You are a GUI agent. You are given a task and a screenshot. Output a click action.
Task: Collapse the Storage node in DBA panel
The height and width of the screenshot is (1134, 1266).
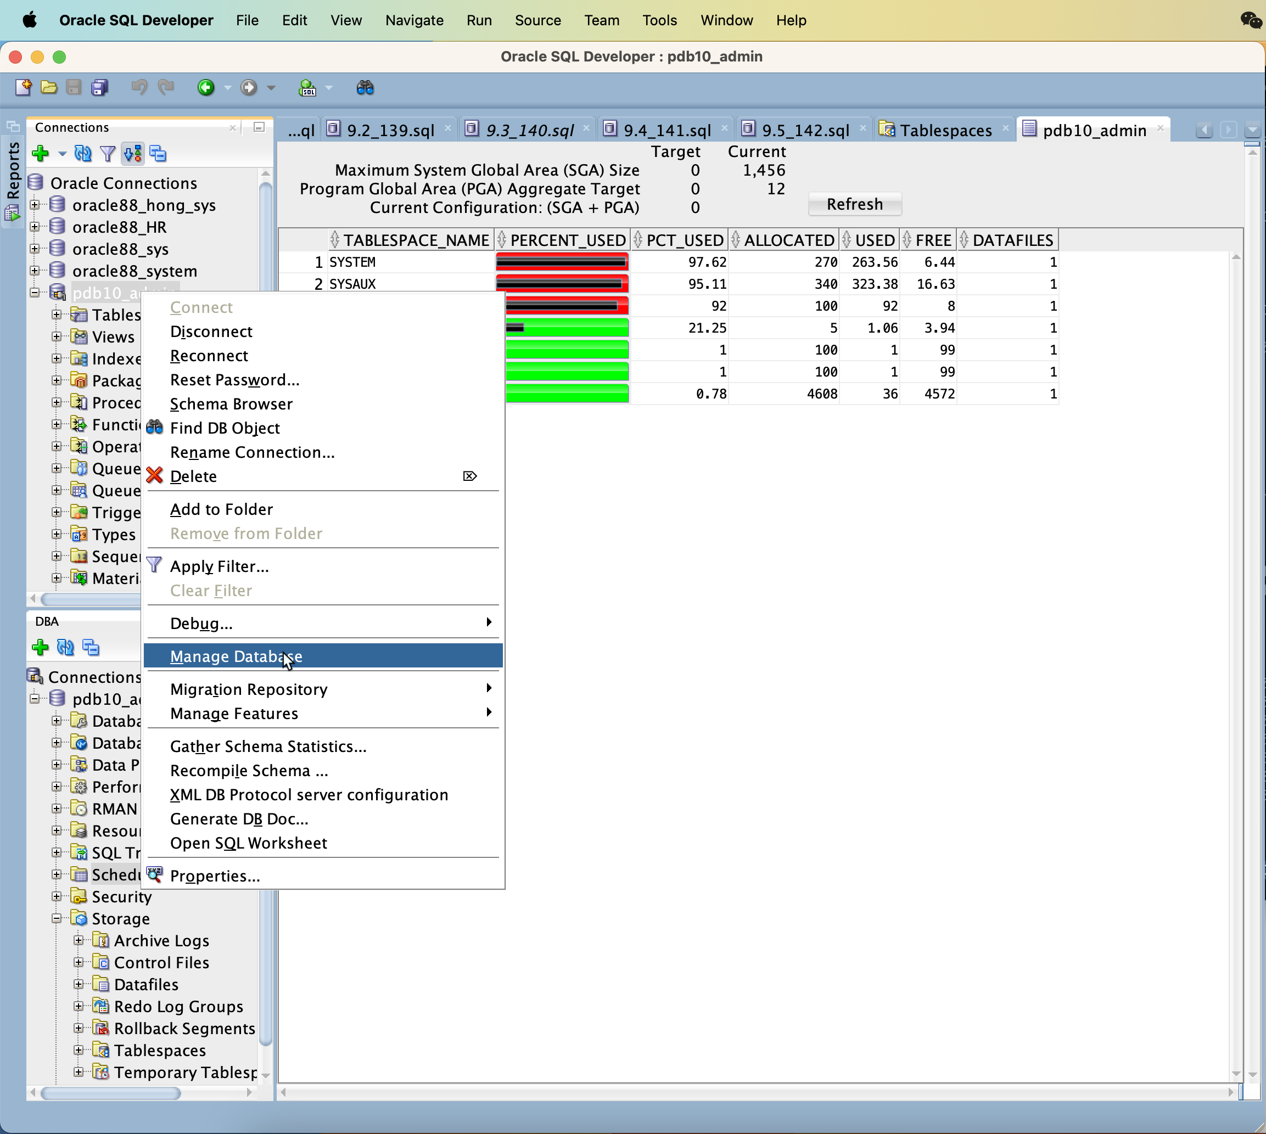[x=57, y=918]
